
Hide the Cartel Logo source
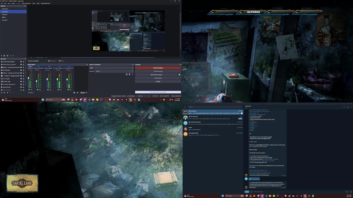pyautogui.click(x=21, y=81)
